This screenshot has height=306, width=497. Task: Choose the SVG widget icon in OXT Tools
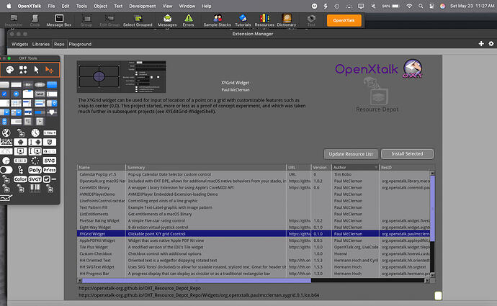50,161
